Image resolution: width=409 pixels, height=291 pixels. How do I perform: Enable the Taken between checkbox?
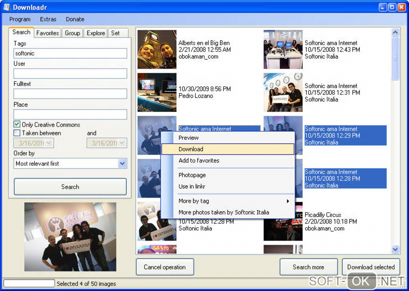[x=17, y=133]
